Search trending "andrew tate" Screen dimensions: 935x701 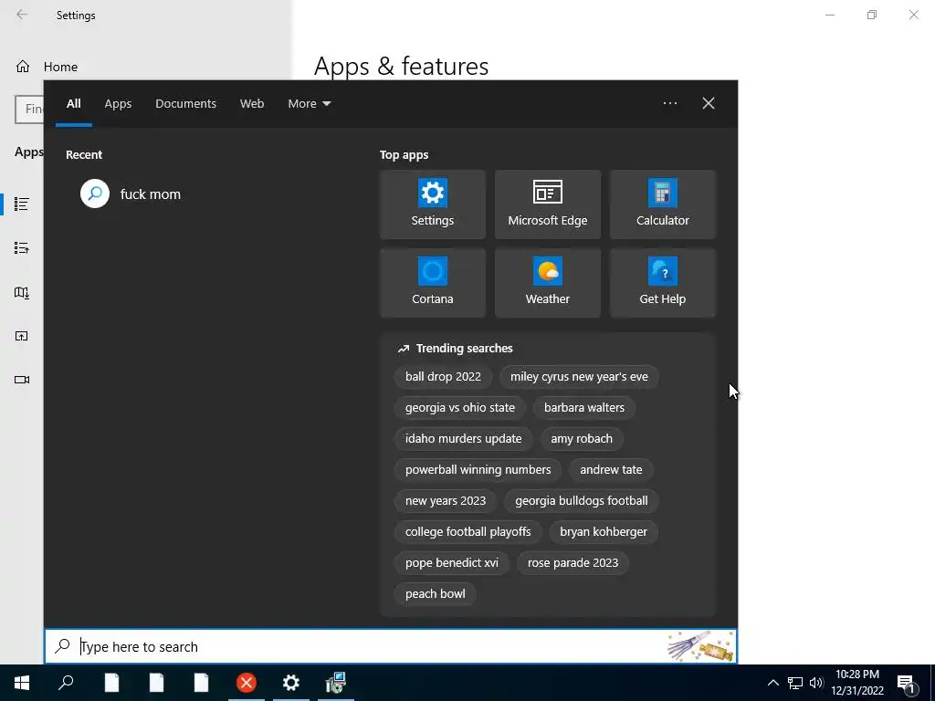click(611, 470)
